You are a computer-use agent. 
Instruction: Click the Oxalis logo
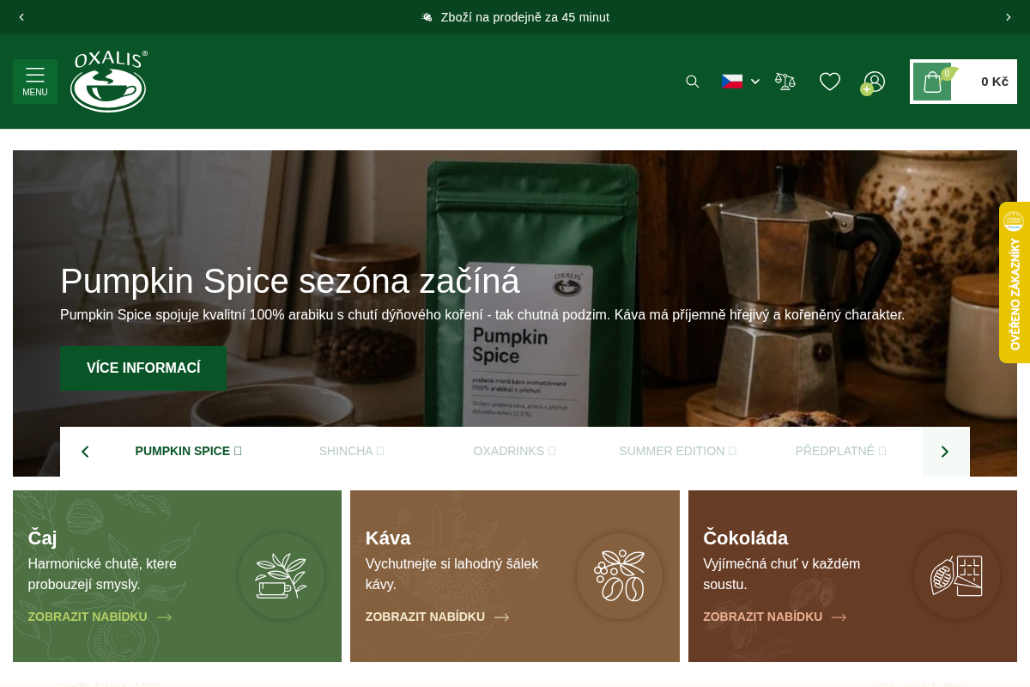[x=109, y=82]
